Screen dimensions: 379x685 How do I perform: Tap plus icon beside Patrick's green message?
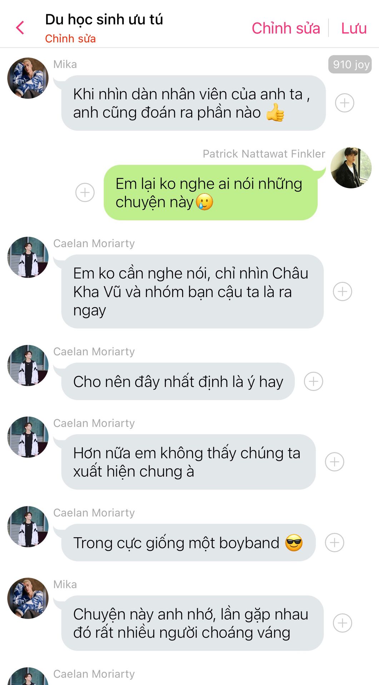tap(85, 192)
